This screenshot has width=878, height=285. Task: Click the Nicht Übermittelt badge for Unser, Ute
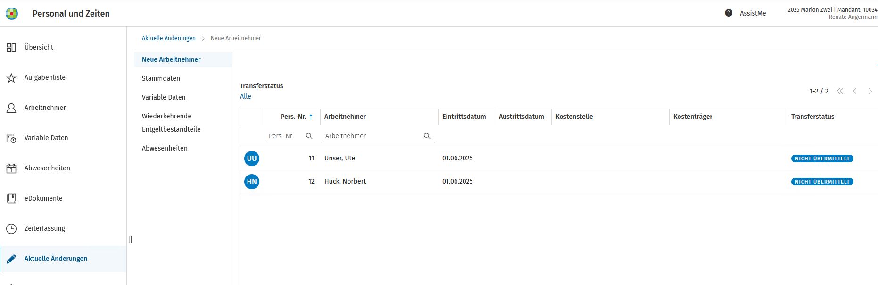[822, 159]
